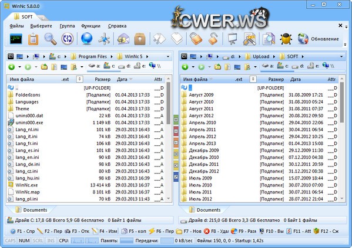
Task: Click the green back arrow in right panel
Action: (185, 67)
